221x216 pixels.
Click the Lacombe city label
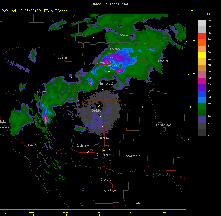115,49
